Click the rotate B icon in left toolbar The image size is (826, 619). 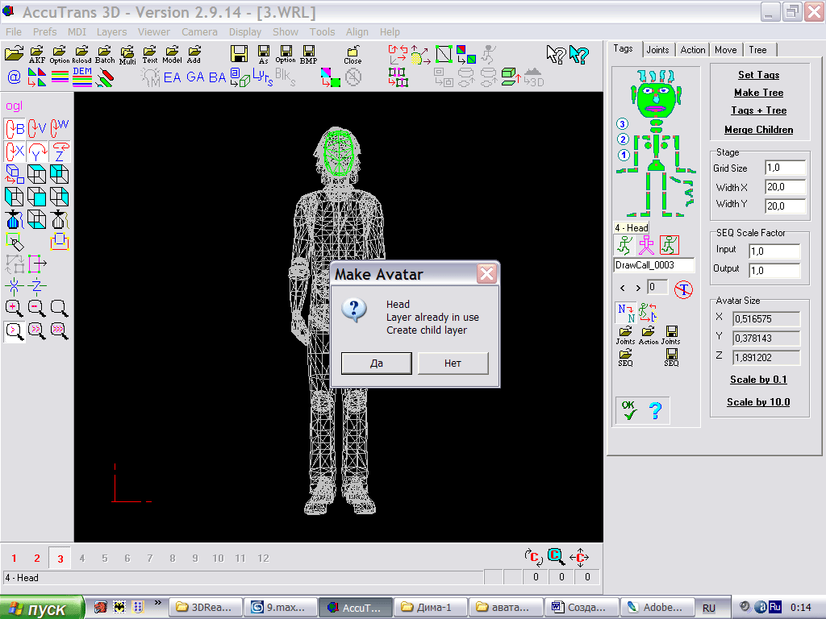15,128
